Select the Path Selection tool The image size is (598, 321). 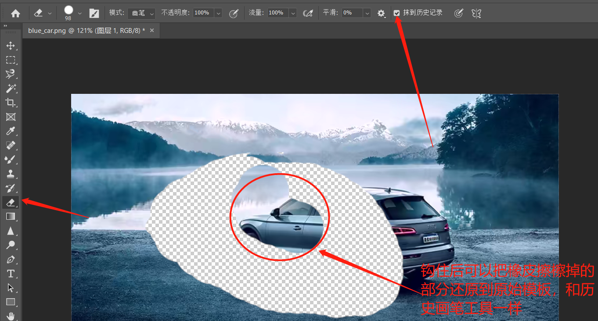(x=11, y=288)
